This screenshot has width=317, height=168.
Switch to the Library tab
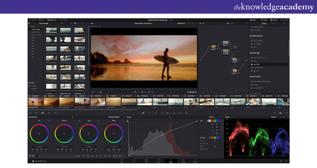[264, 24]
